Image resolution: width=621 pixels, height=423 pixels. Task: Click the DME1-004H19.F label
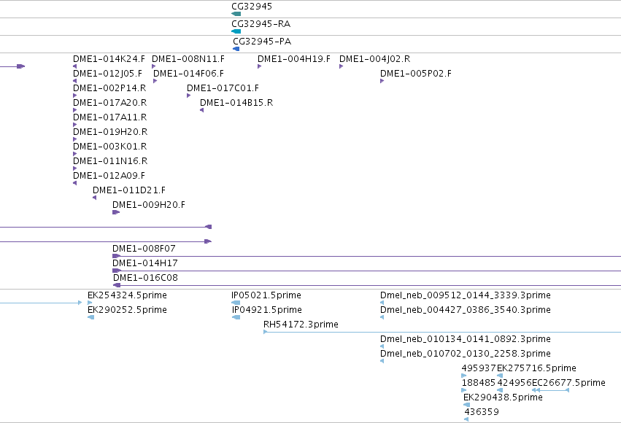294,59
